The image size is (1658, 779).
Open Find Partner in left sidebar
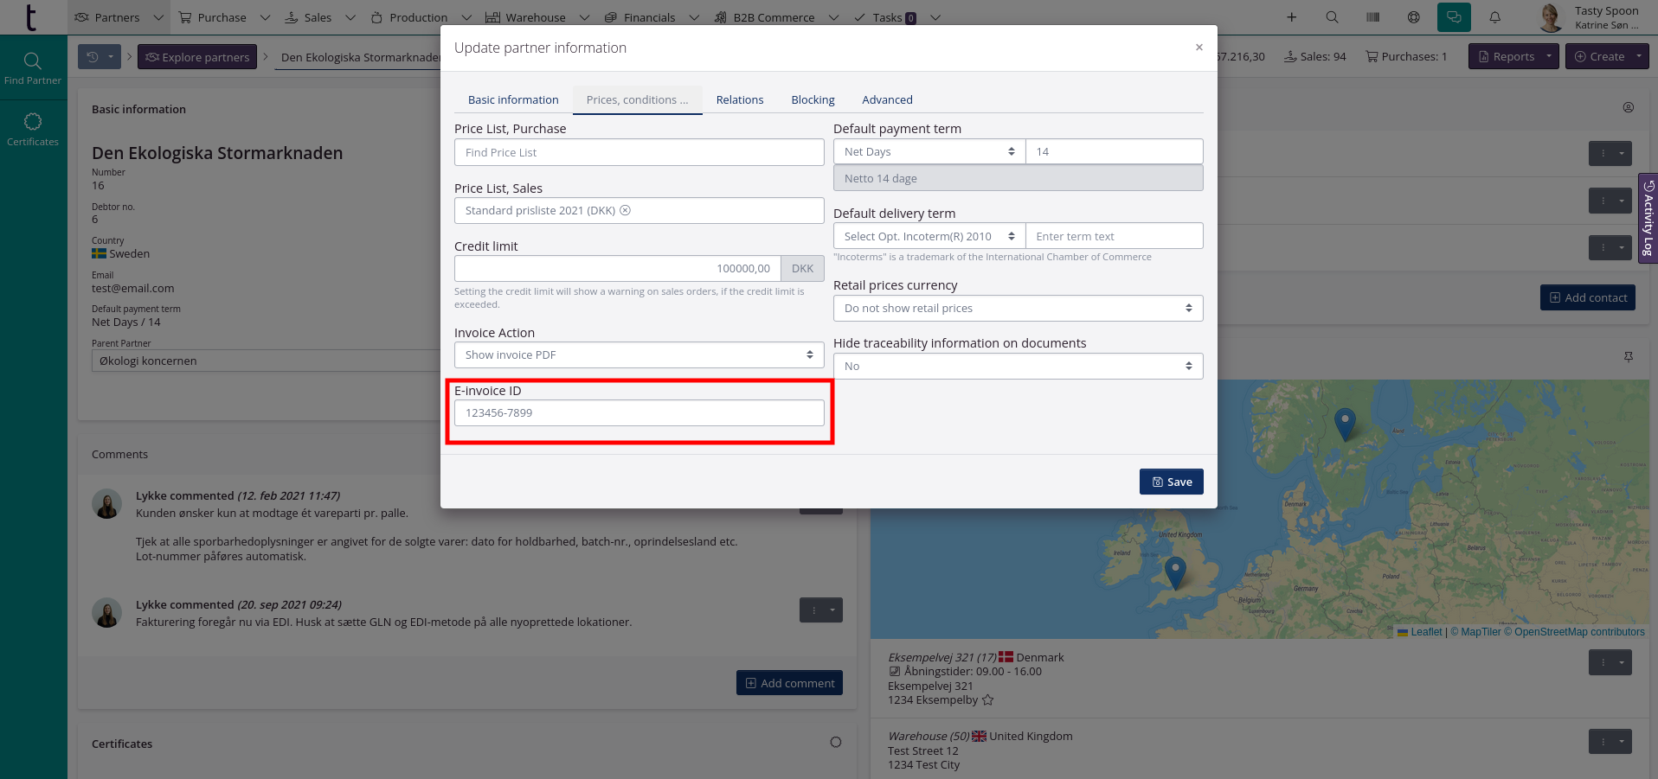coord(33,68)
